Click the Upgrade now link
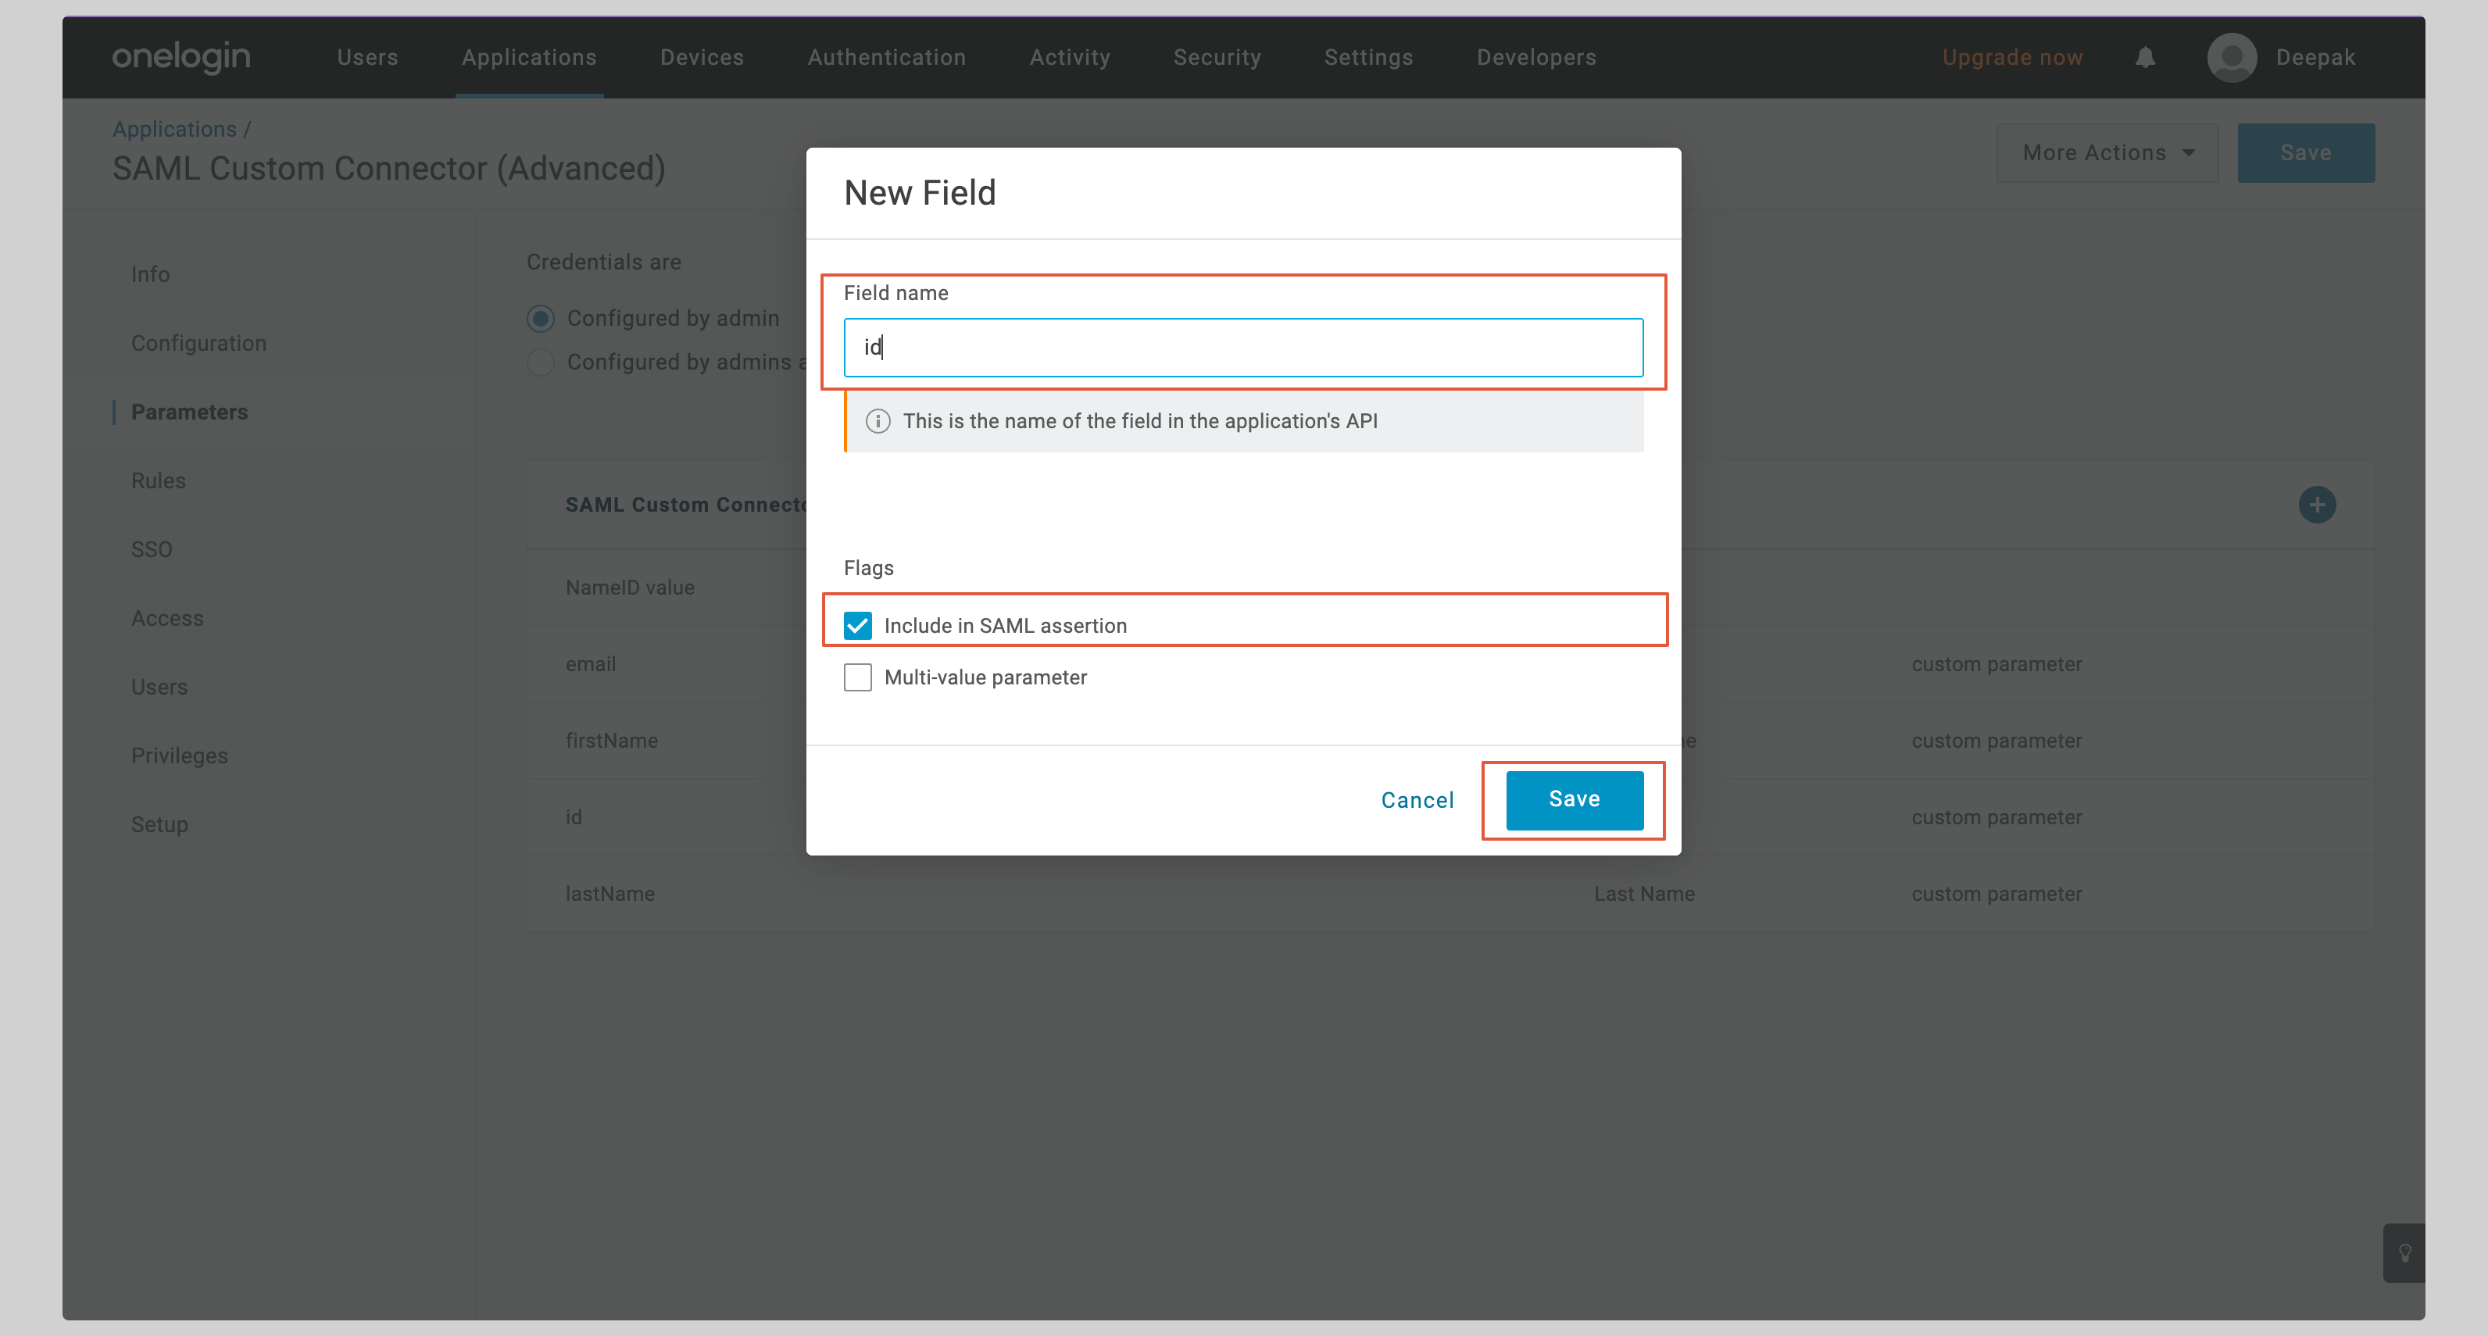This screenshot has width=2488, height=1336. pos(2012,57)
